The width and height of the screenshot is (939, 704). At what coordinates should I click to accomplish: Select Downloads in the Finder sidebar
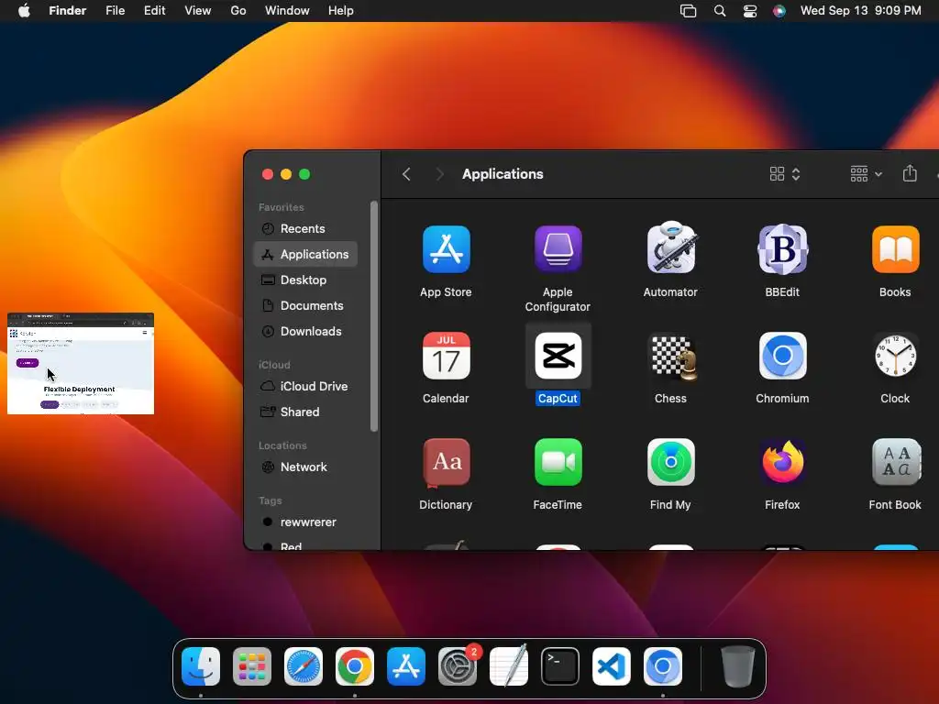(305, 332)
